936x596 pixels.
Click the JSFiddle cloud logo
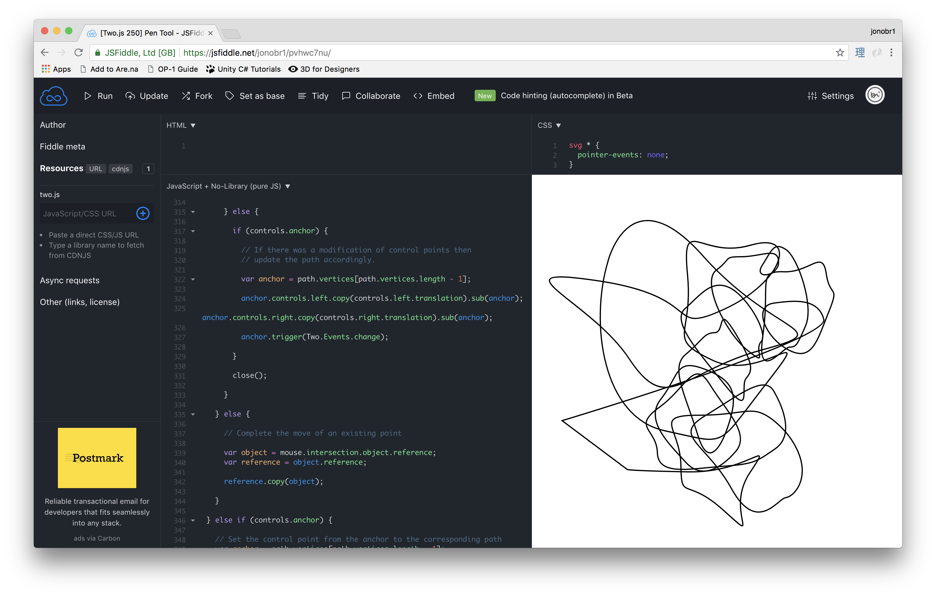click(x=53, y=96)
